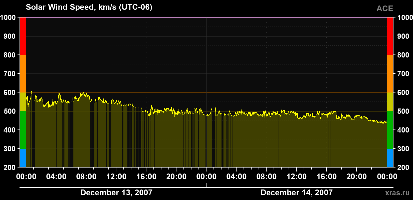Click the right 300 axis value
Screen dimensions: 413x200
tap(403, 149)
